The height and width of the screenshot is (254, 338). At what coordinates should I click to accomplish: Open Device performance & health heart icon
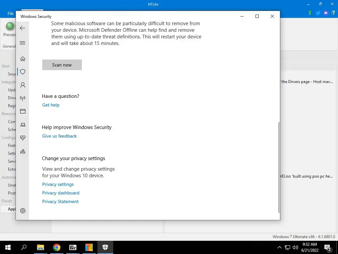[x=23, y=138]
